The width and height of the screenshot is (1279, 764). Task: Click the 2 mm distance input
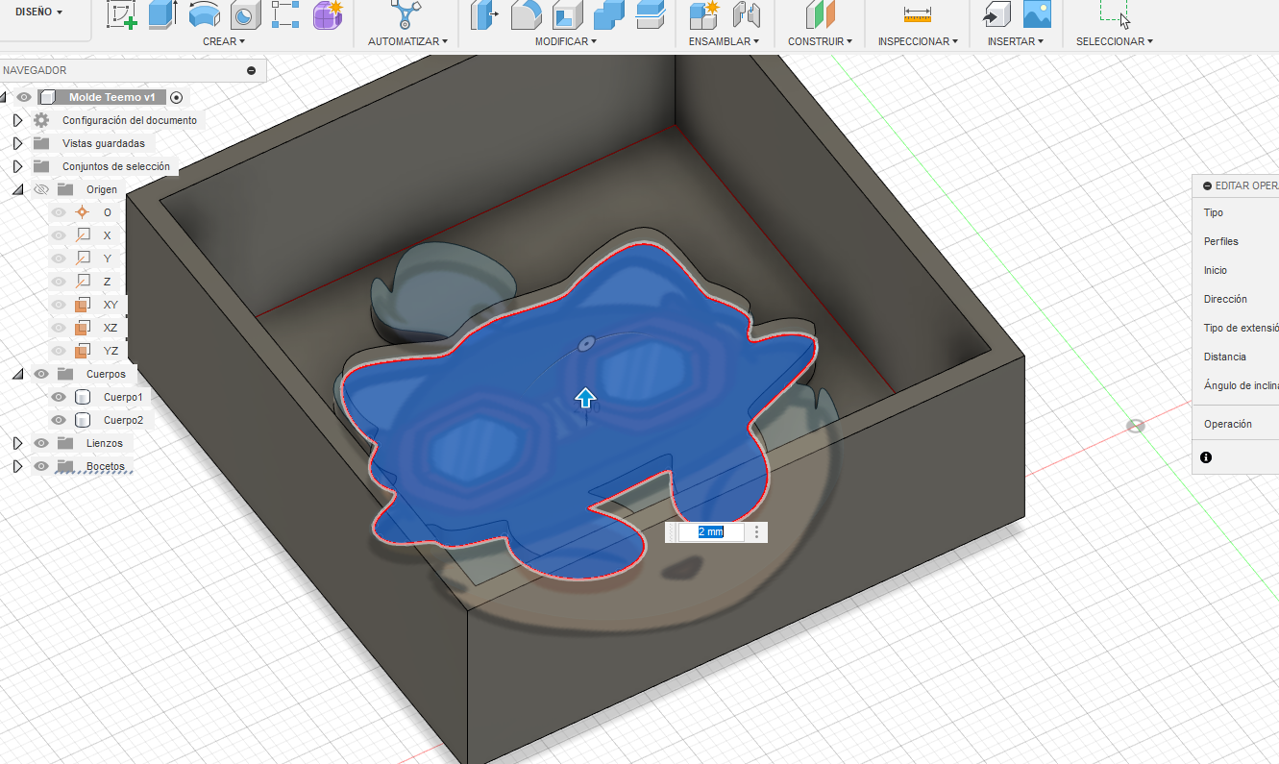711,531
